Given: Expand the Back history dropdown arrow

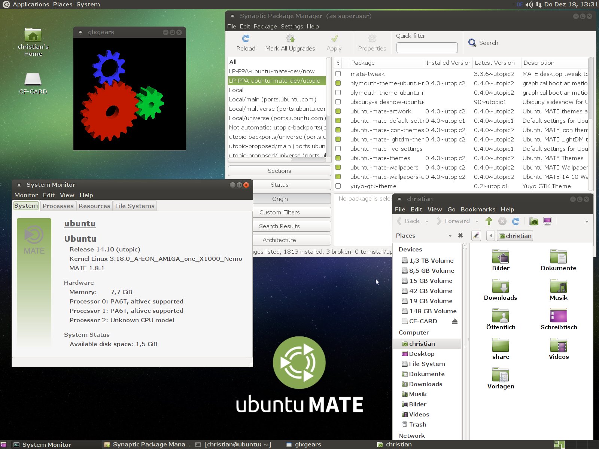Looking at the screenshot, I should click(x=427, y=222).
